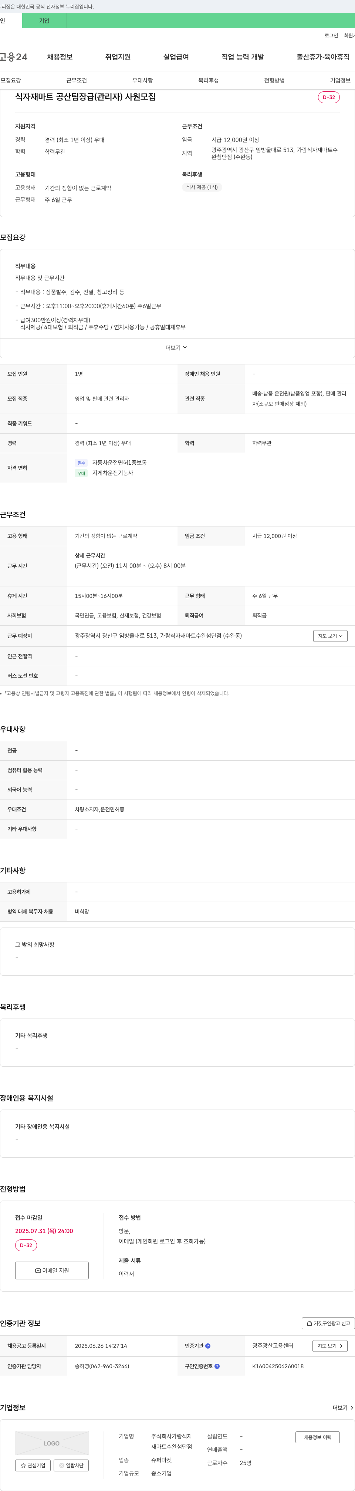Open 지도 보기 for 광주광산고용센터
The width and height of the screenshot is (355, 1491).
[330, 1346]
